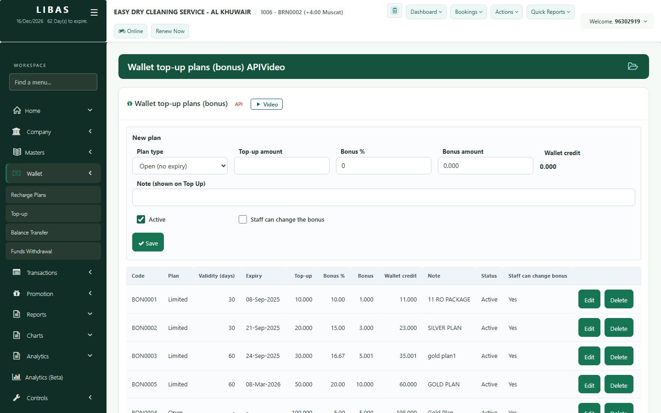This screenshot has height=413, width=661.
Task: Expand the Home menu chevron
Action: click(90, 110)
